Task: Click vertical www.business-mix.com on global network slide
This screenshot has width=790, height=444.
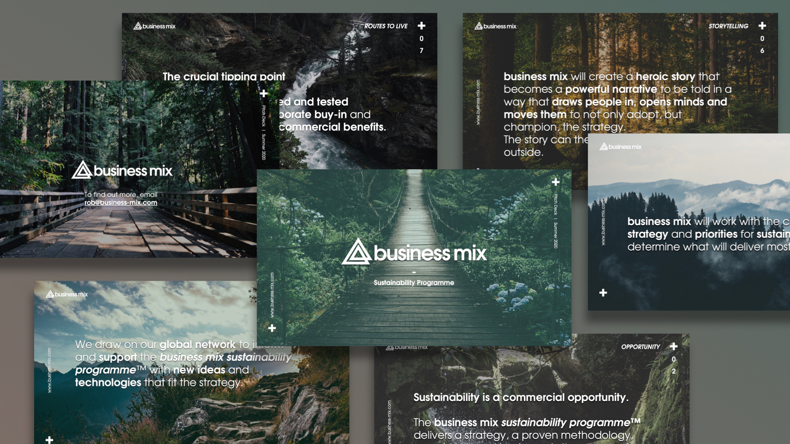Action: tap(49, 370)
